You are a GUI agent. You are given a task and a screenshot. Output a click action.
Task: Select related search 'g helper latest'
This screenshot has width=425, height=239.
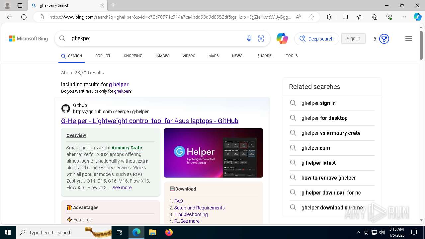coord(332,163)
